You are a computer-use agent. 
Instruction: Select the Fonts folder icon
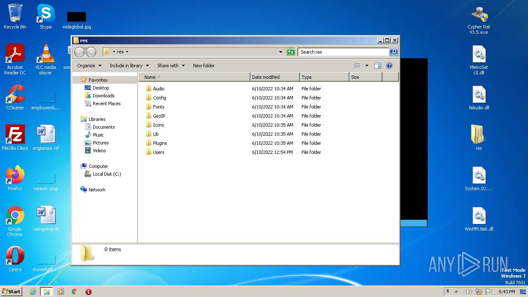click(x=149, y=107)
